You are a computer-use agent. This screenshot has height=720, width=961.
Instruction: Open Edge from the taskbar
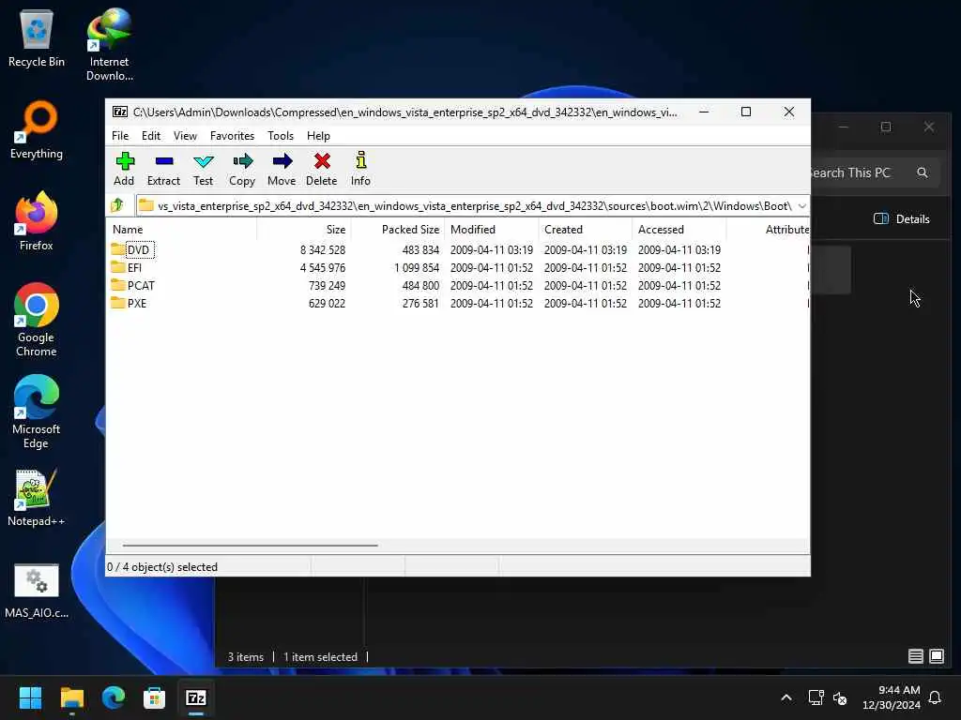click(x=114, y=697)
